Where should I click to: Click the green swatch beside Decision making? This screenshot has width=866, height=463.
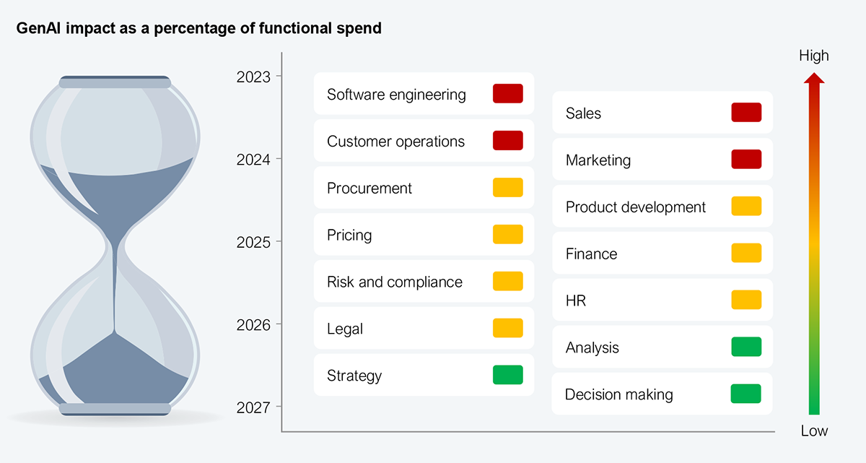point(745,394)
